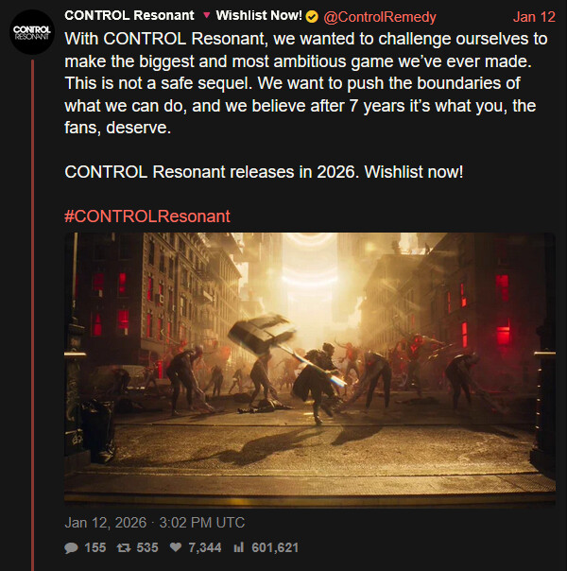
Task: Click the views bar chart icon
Action: pos(239,547)
